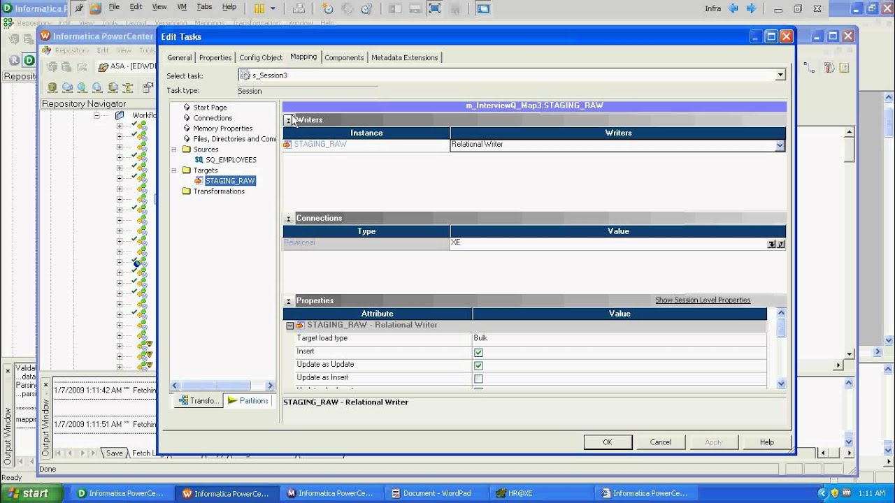The height and width of the screenshot is (503, 895).
Task: Click the blue forward arrow next to Infra
Action: pos(752,8)
